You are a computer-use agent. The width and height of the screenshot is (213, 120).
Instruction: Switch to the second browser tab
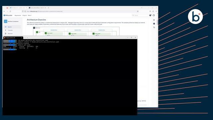pos(37,8)
